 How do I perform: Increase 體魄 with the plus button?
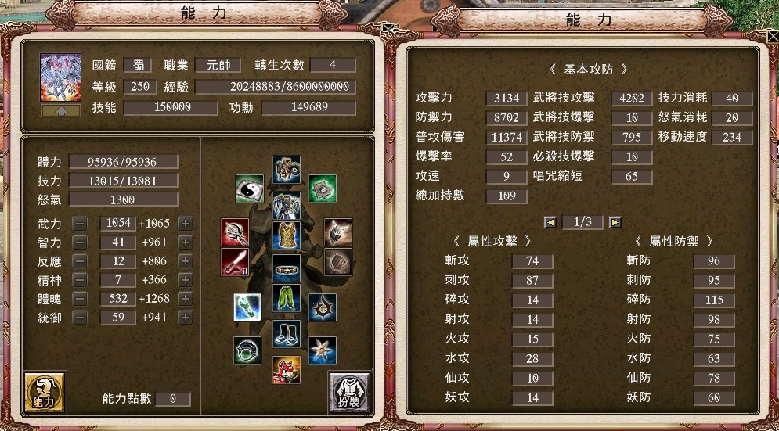[186, 299]
